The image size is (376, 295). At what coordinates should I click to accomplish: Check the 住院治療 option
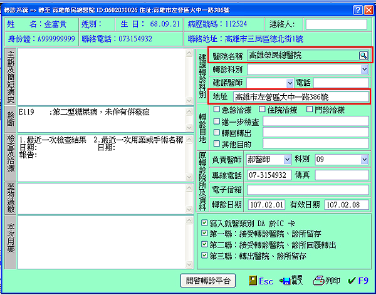pos(264,110)
